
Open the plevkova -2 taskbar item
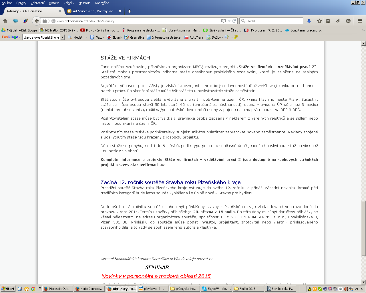(x=153, y=289)
